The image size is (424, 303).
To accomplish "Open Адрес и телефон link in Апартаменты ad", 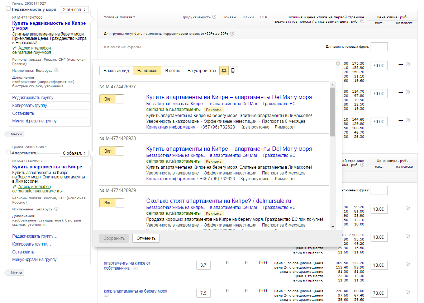I will [x=34, y=187].
